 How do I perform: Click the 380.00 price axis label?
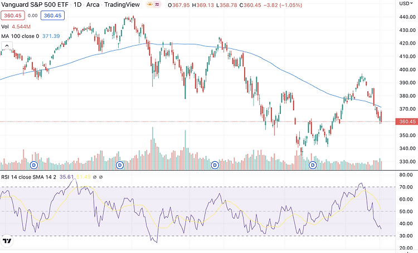click(407, 96)
